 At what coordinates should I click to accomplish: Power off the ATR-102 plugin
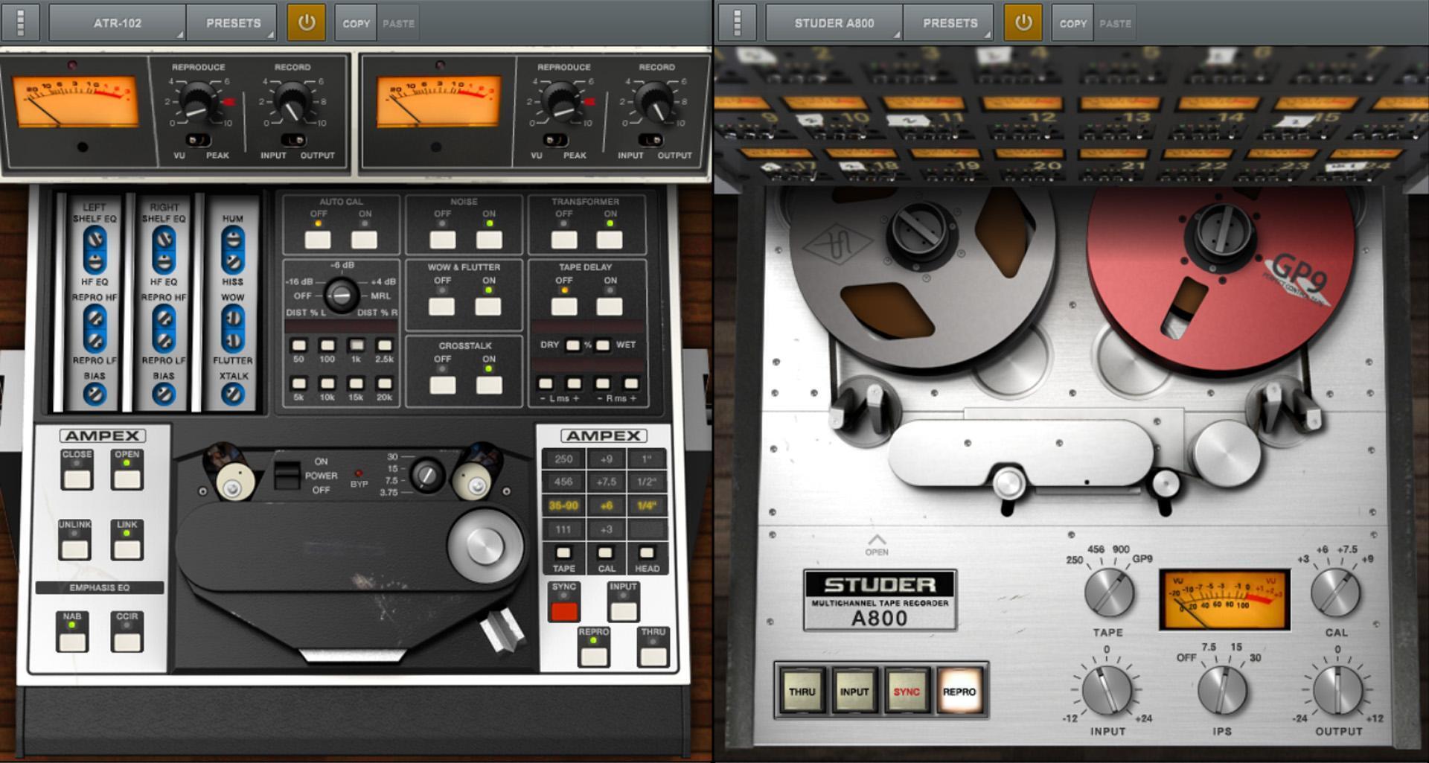(x=308, y=22)
